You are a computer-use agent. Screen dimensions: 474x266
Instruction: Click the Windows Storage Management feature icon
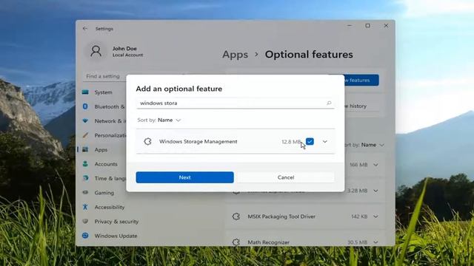147,141
